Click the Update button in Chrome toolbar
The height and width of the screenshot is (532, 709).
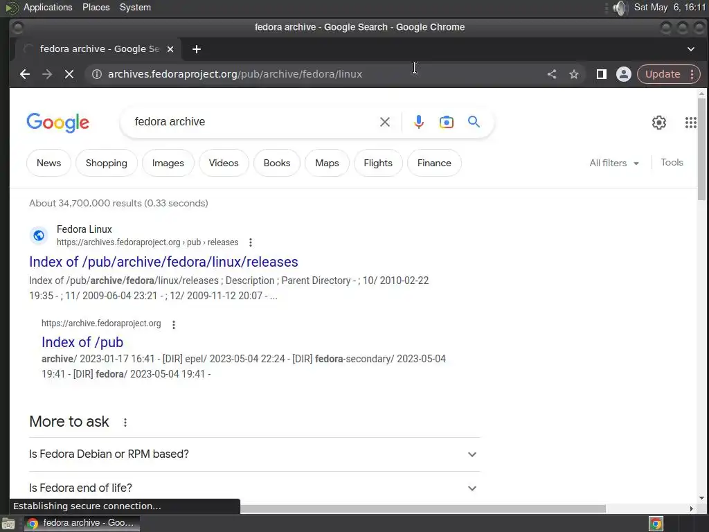click(x=663, y=74)
